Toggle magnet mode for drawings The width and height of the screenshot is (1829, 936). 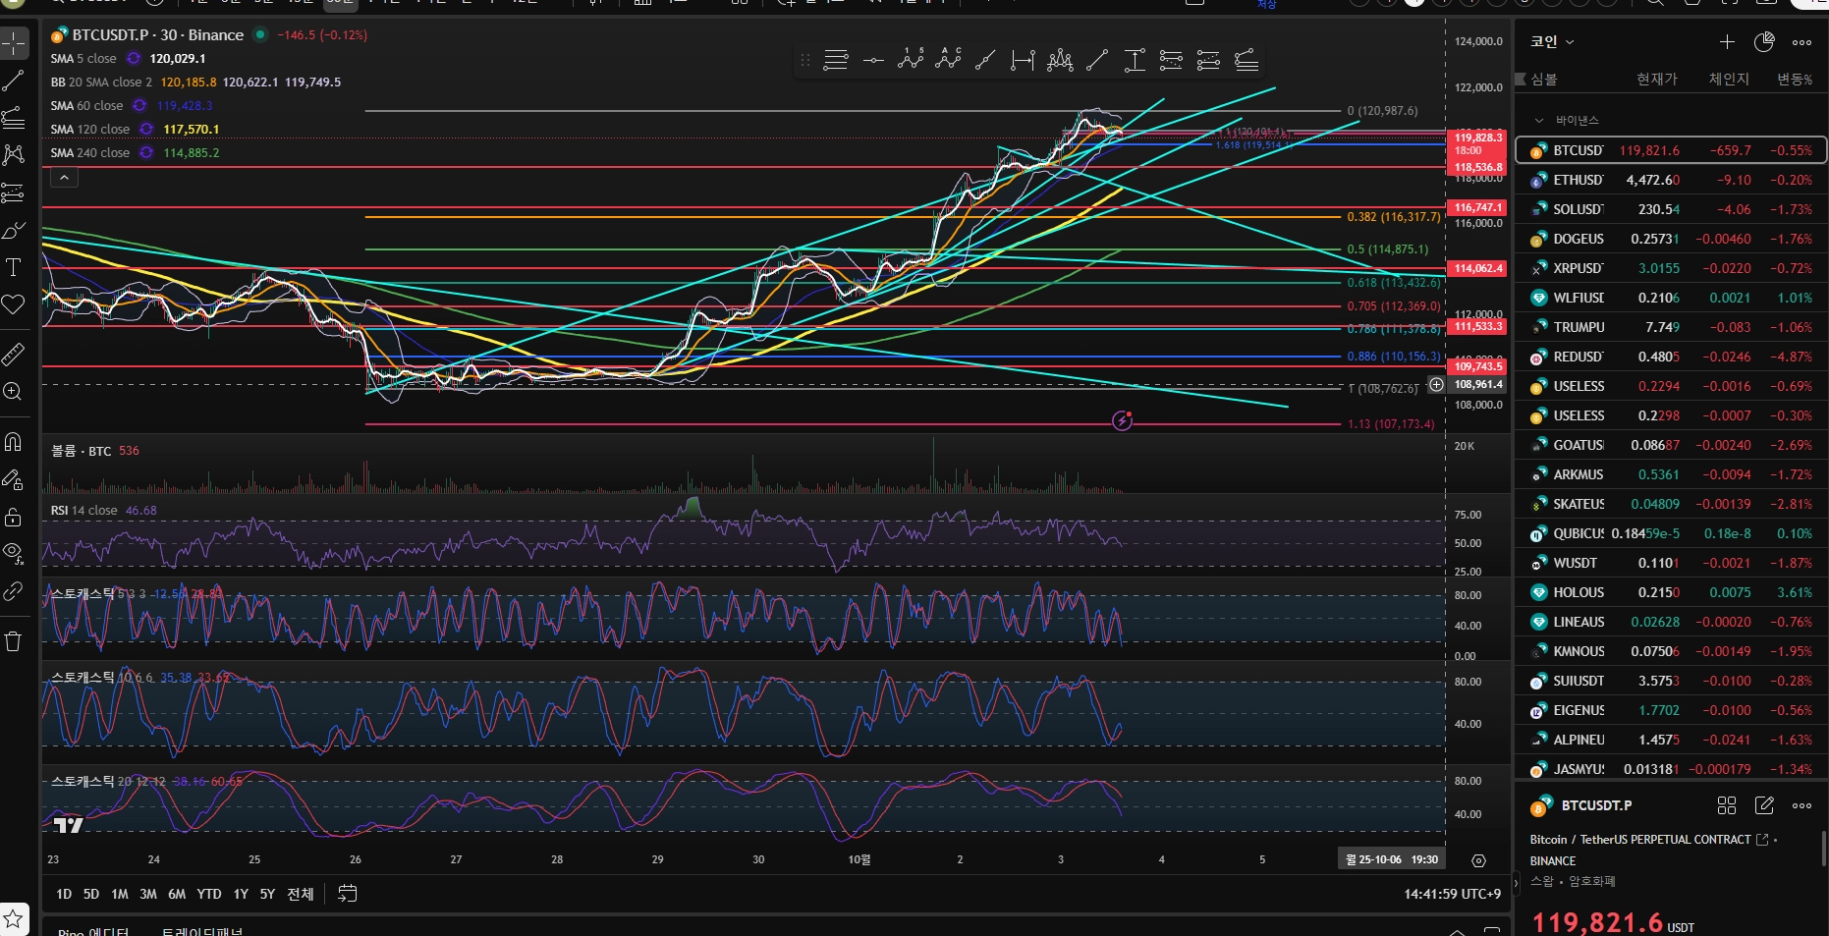point(14,442)
